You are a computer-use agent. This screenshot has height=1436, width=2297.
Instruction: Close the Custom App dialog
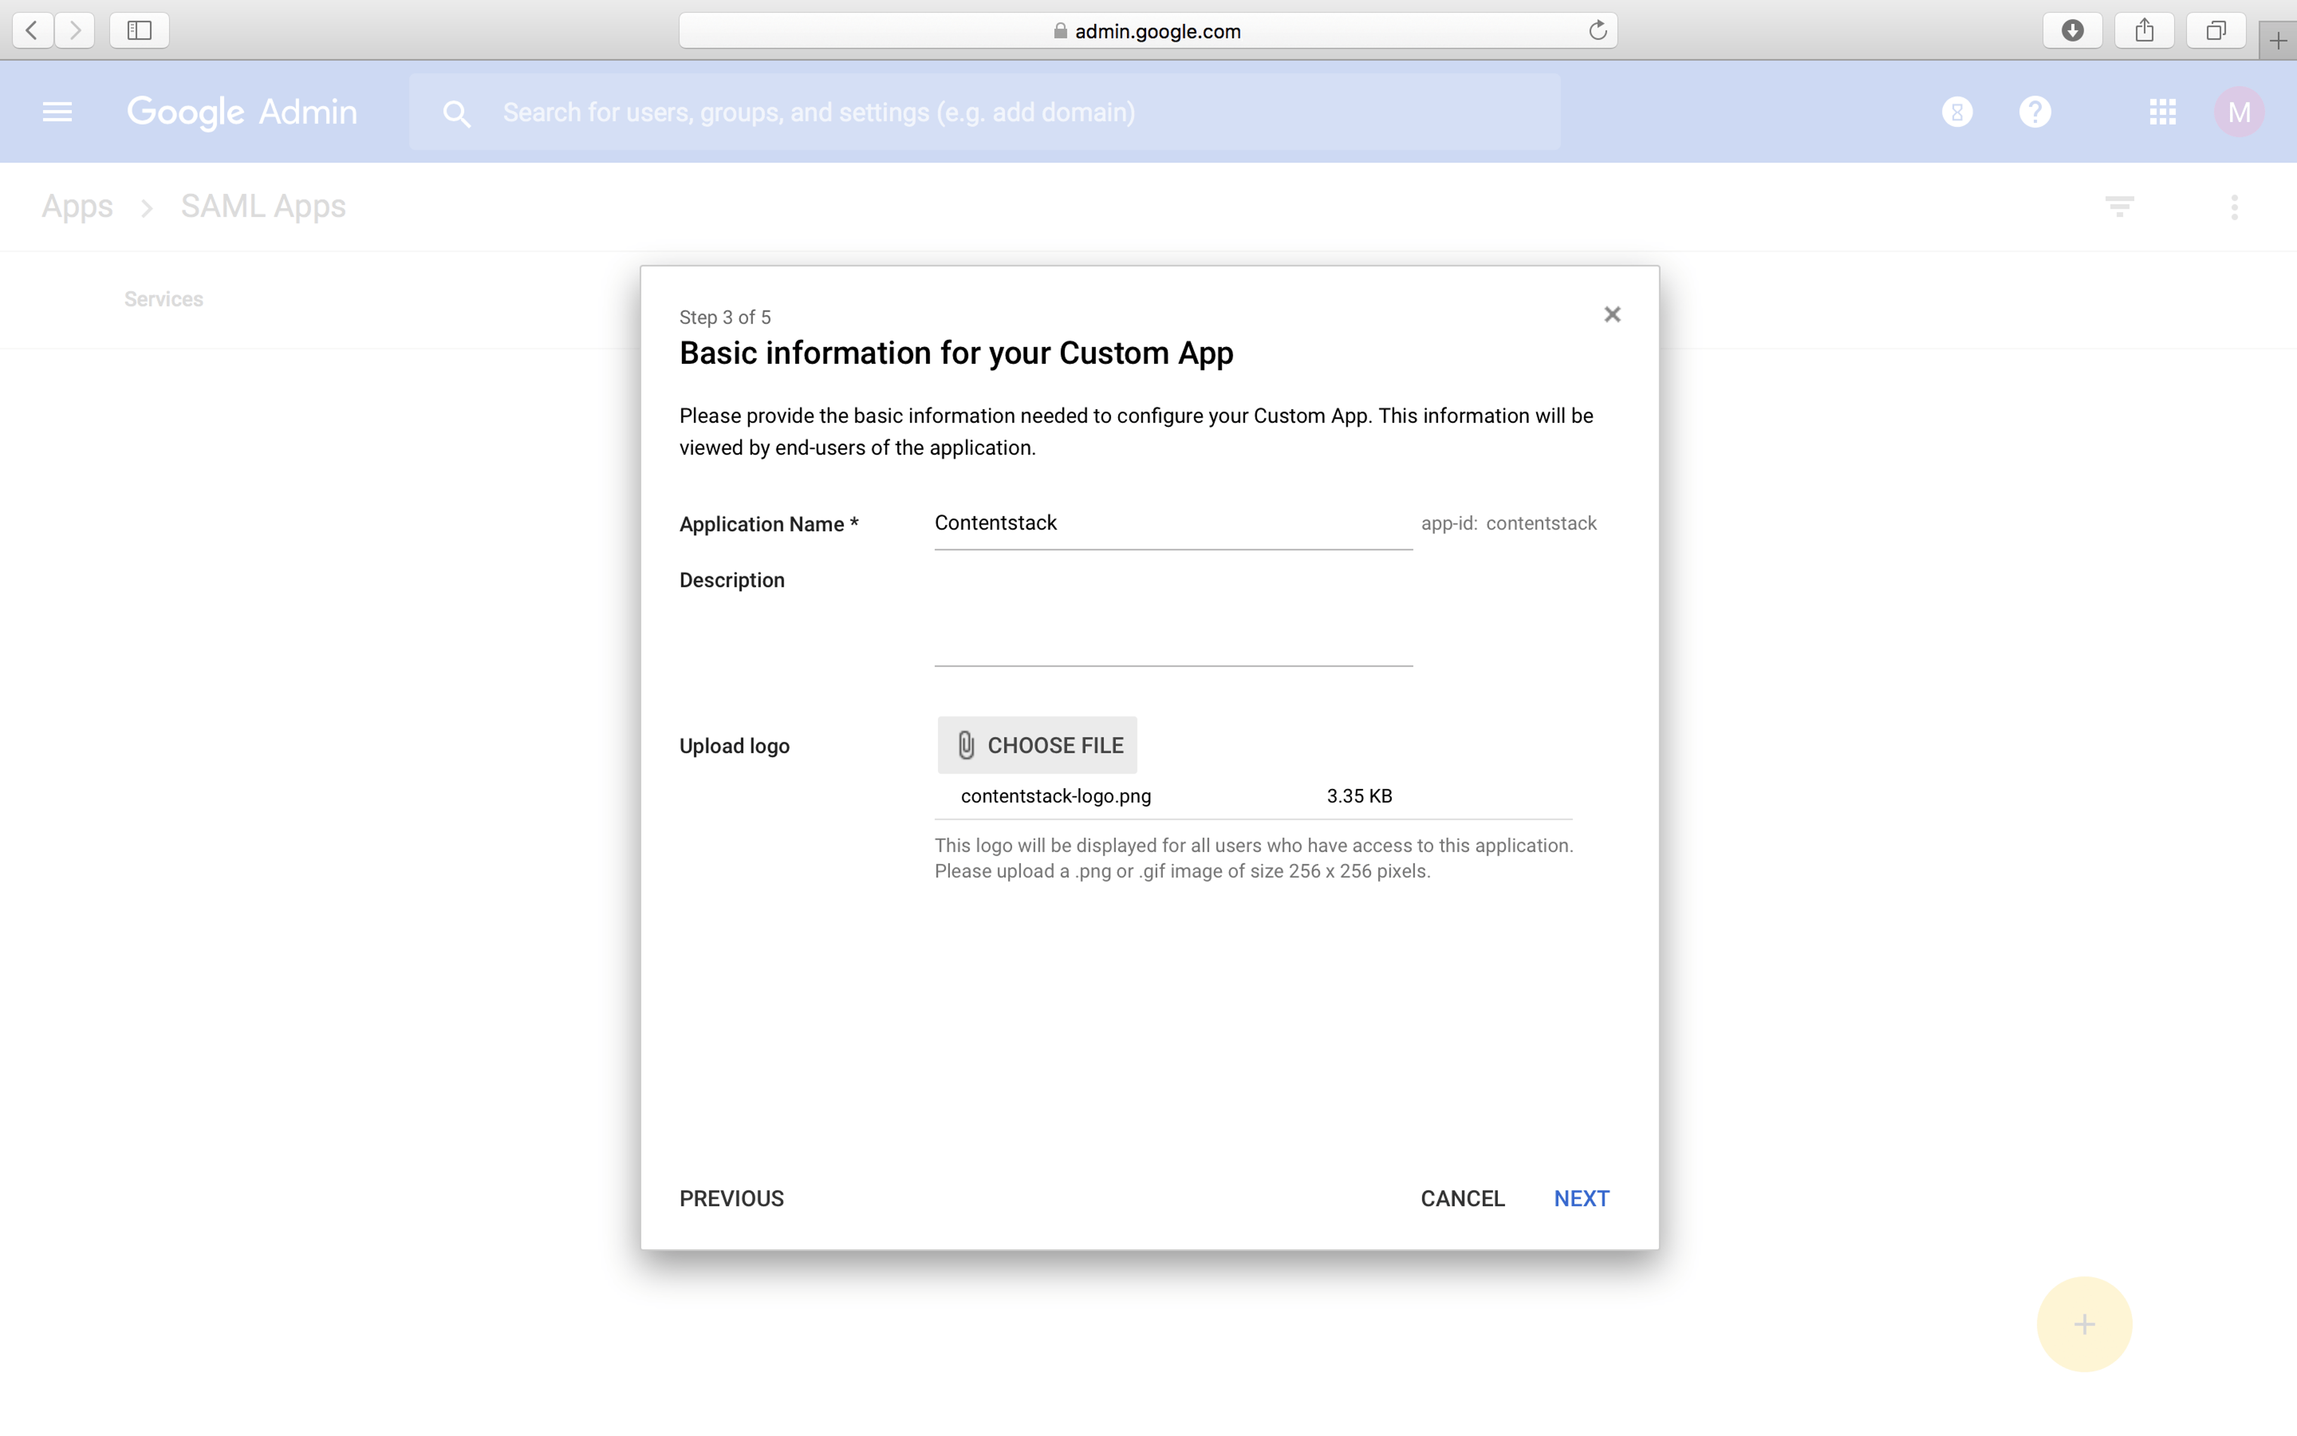point(1611,314)
